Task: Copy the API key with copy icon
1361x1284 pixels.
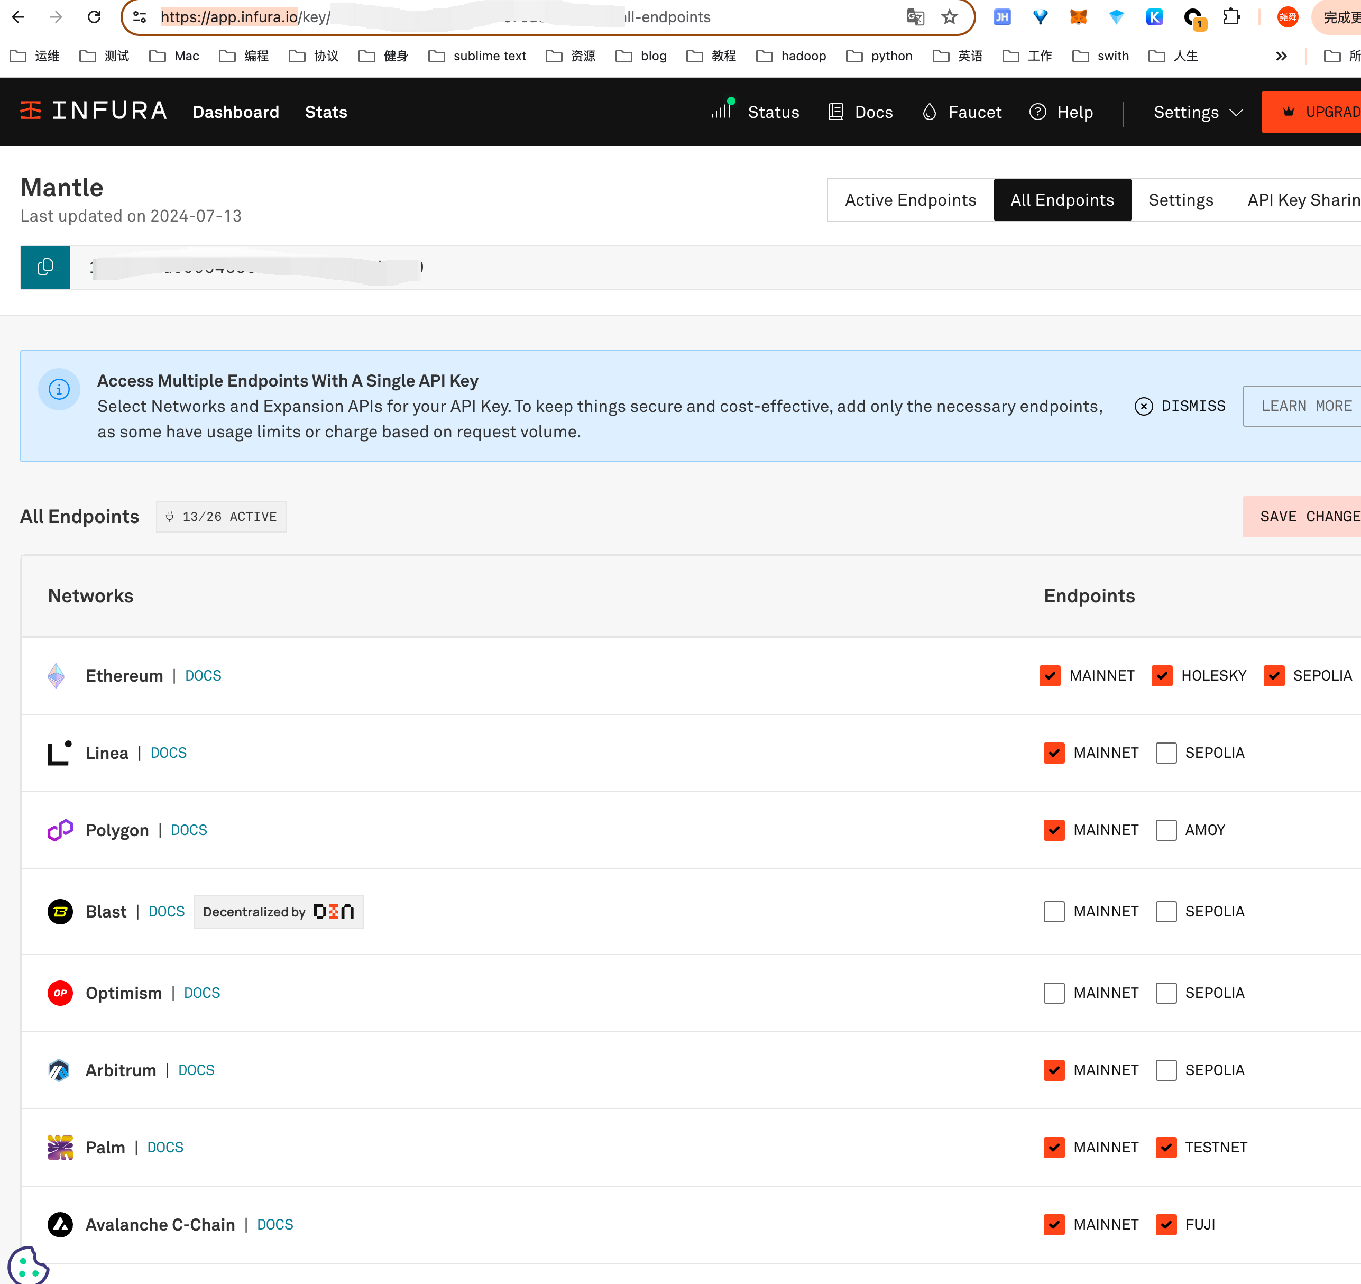Action: (x=45, y=267)
